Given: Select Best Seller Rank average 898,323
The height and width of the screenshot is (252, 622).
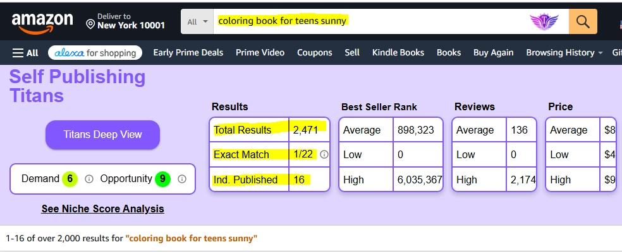Looking at the screenshot, I should [x=416, y=130].
